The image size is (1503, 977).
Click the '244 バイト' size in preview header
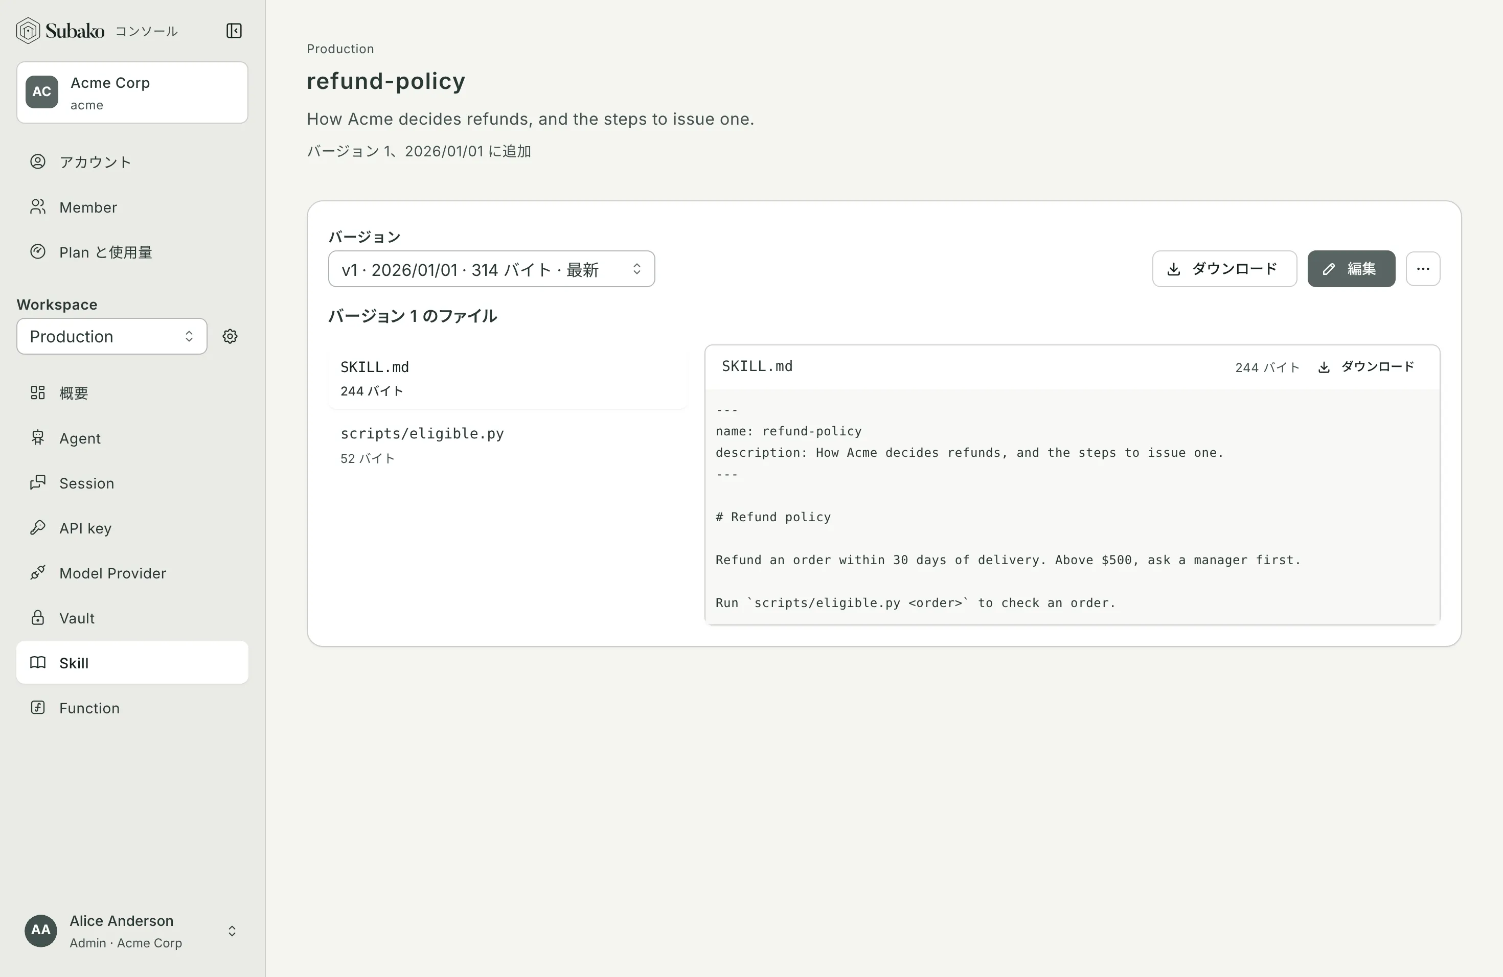[x=1267, y=367]
